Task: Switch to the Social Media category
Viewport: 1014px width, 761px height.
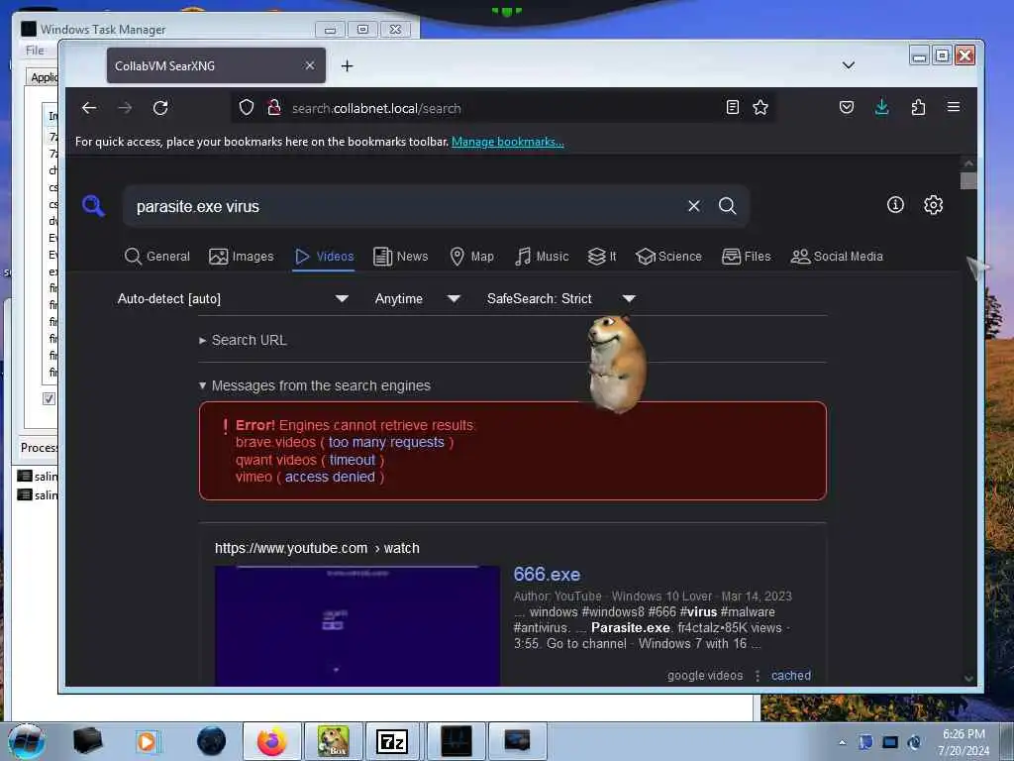Action: 837,257
